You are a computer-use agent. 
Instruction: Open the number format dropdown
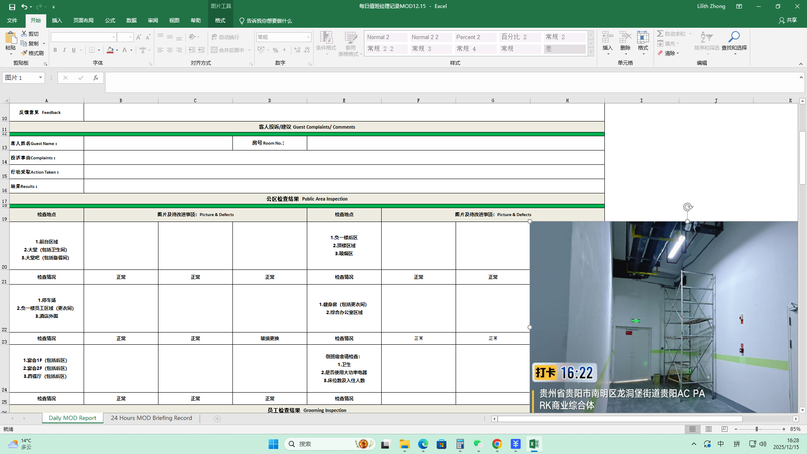308,37
